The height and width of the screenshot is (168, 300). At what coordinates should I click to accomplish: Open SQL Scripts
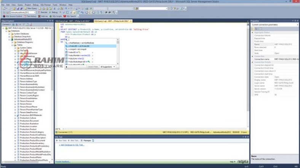tap(56, 16)
